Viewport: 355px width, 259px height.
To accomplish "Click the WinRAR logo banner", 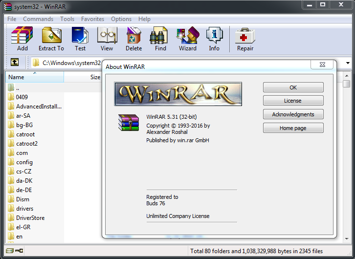I will [x=178, y=94].
